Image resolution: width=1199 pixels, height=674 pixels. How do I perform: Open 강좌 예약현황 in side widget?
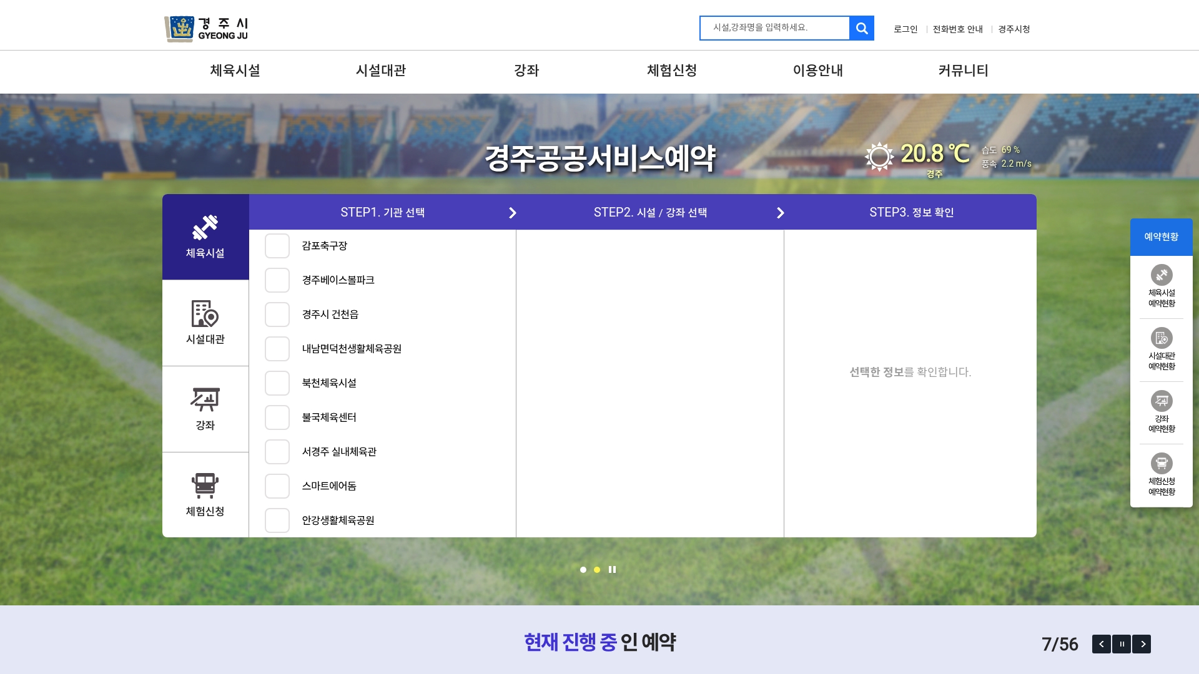(1162, 412)
